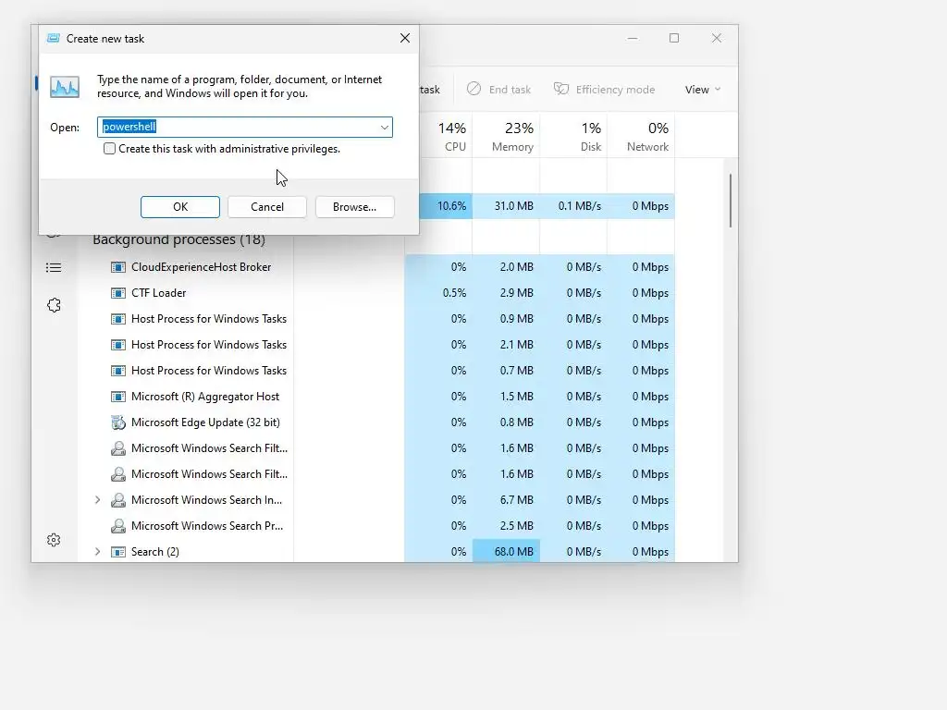Click the performance graph icon in dialog
This screenshot has width=947, height=710.
(x=65, y=87)
